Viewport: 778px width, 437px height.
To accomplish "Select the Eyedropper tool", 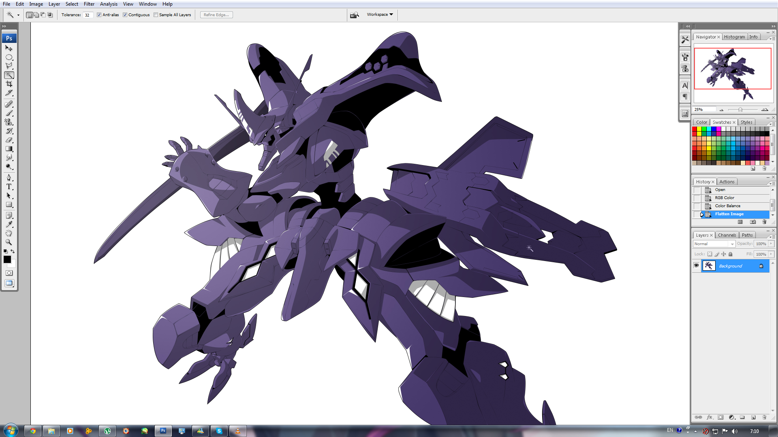I will point(9,224).
